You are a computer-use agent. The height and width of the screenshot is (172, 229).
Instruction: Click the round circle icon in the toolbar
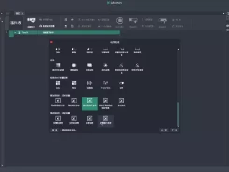tap(120, 21)
